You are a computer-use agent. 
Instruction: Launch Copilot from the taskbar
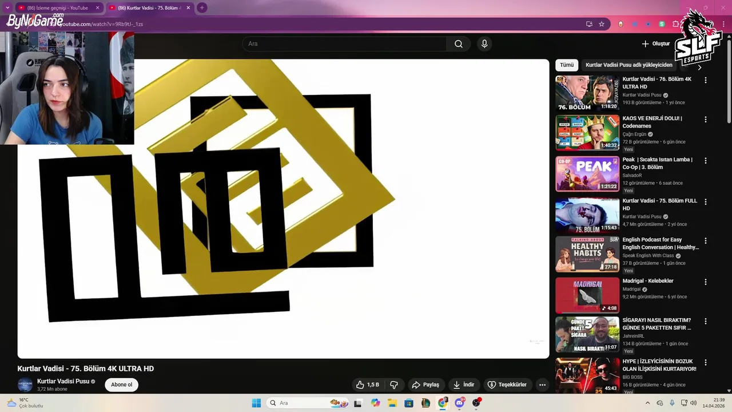tap(375, 403)
